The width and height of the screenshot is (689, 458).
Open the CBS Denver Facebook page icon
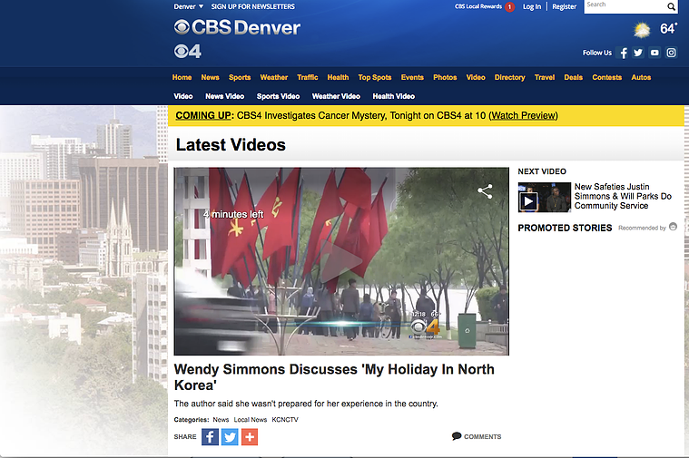pos(623,54)
